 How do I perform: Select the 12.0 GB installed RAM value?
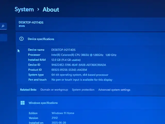tap(66, 60)
